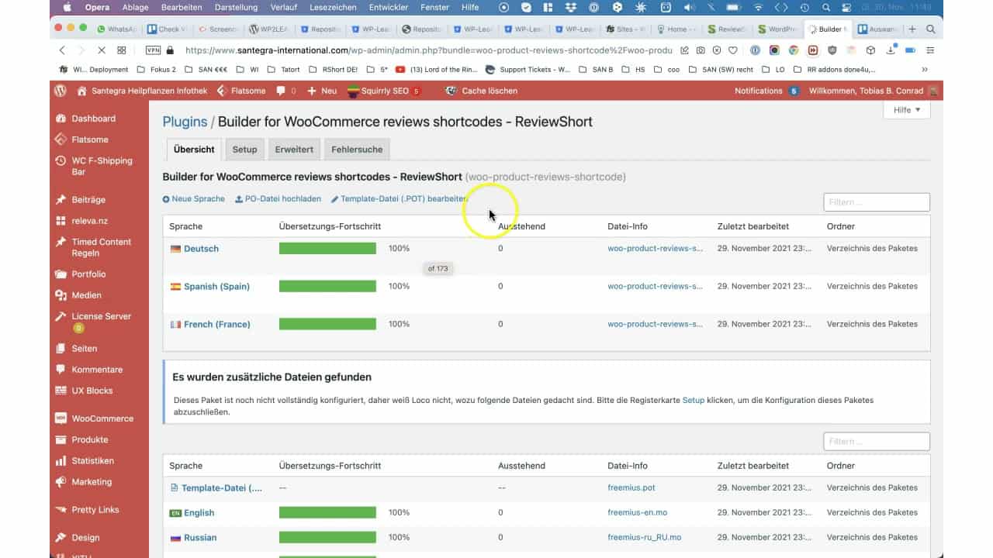
Task: Click Cache löschen in the admin bar
Action: click(482, 91)
